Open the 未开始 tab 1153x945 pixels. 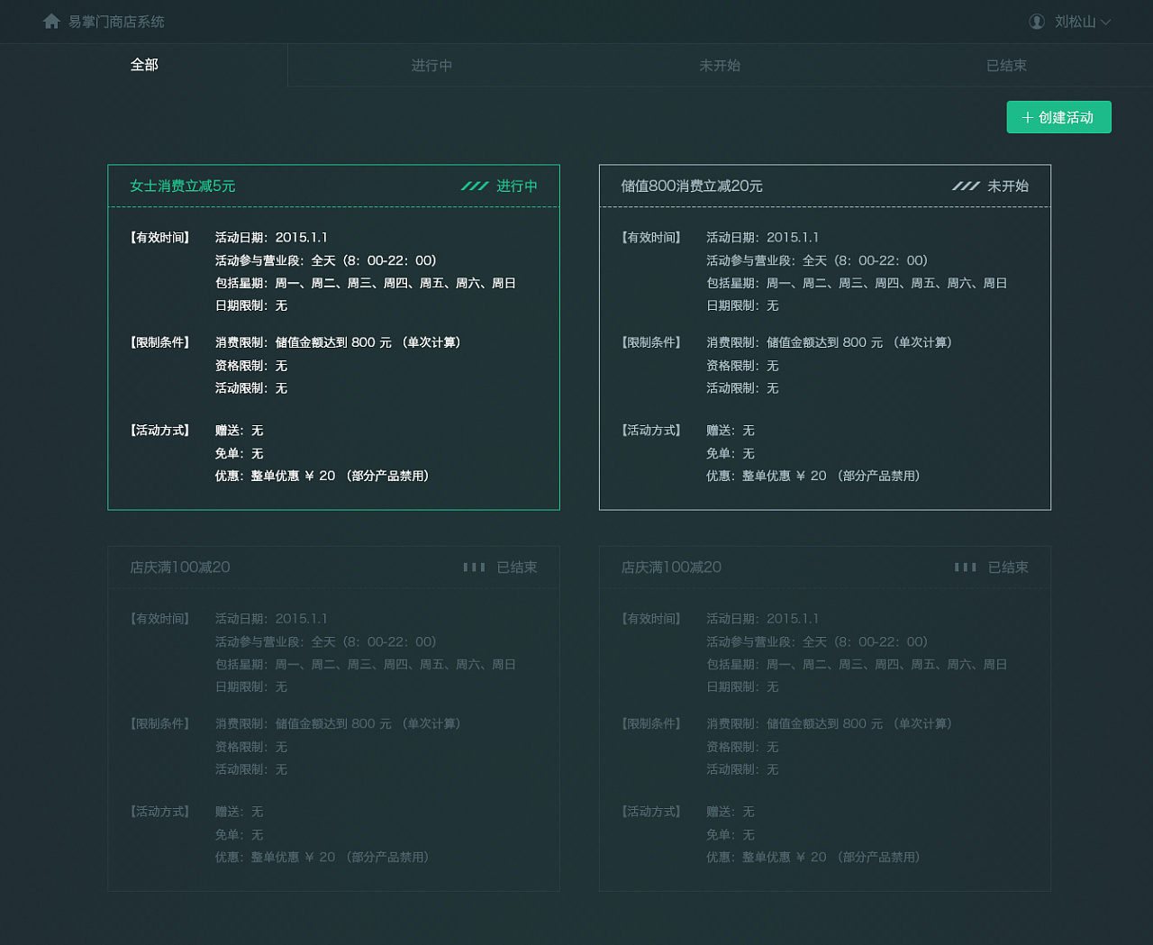pyautogui.click(x=720, y=66)
